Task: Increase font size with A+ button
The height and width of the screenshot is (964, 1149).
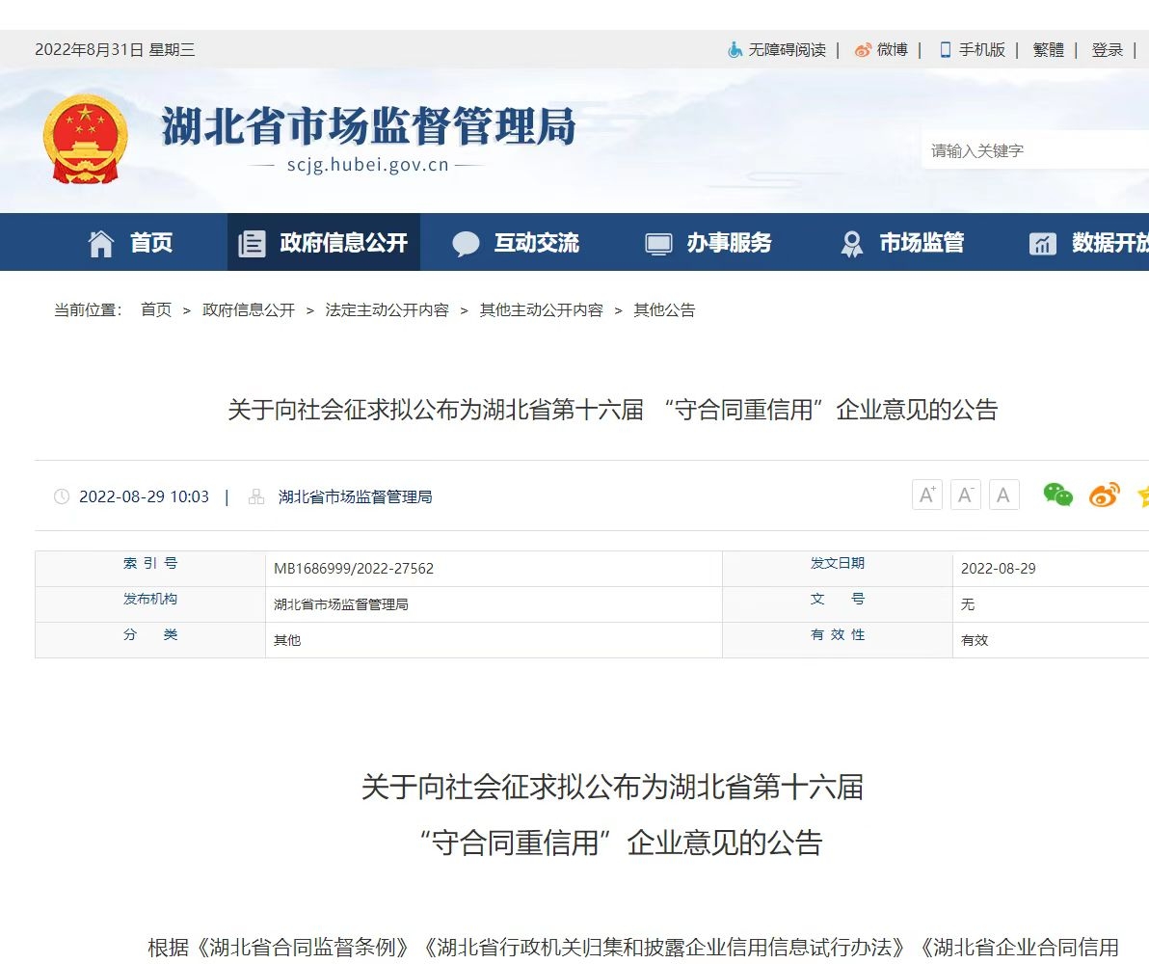Action: coord(926,495)
